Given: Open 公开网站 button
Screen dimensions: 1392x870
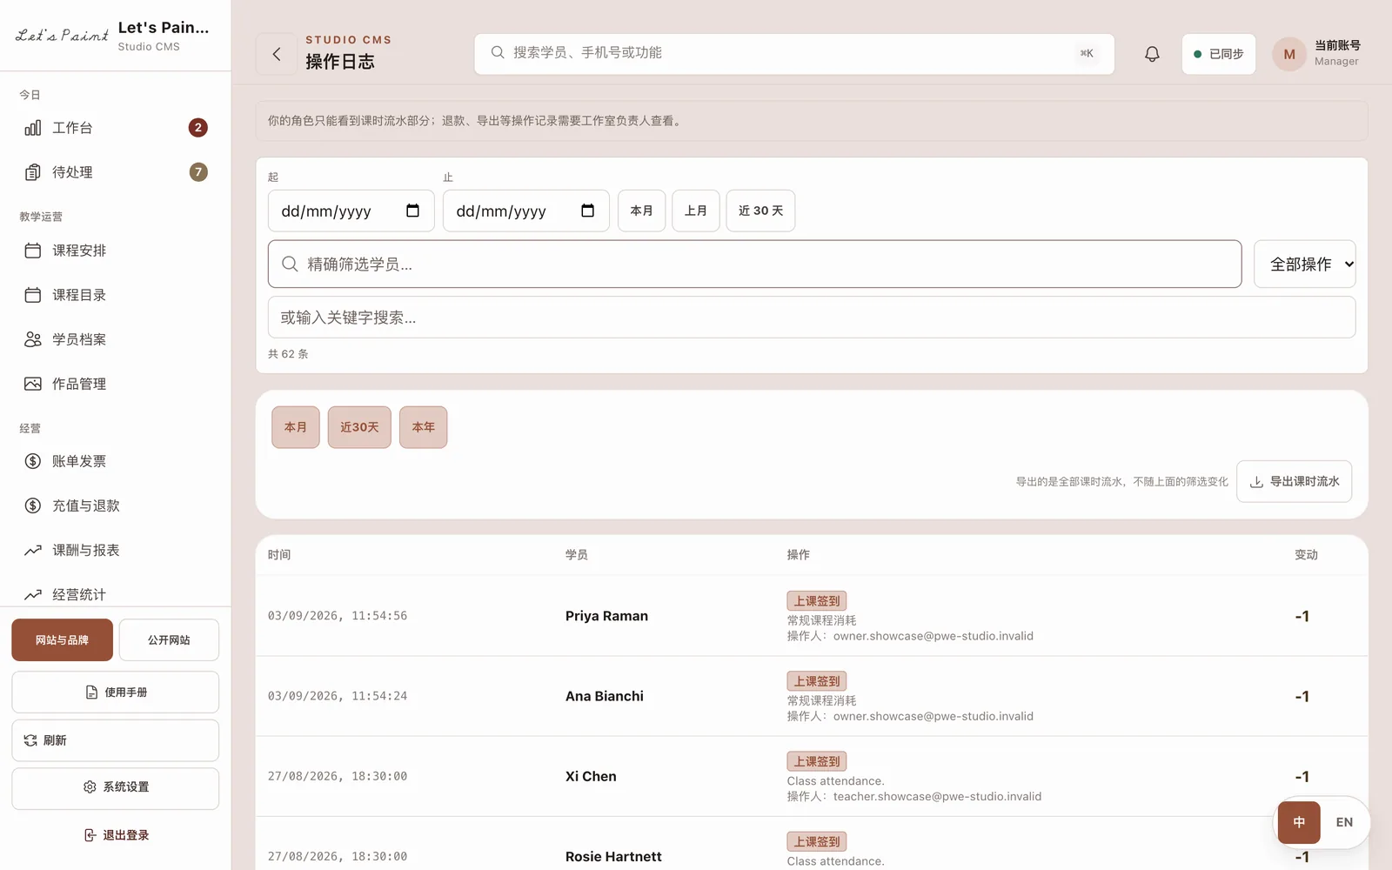Looking at the screenshot, I should [169, 639].
